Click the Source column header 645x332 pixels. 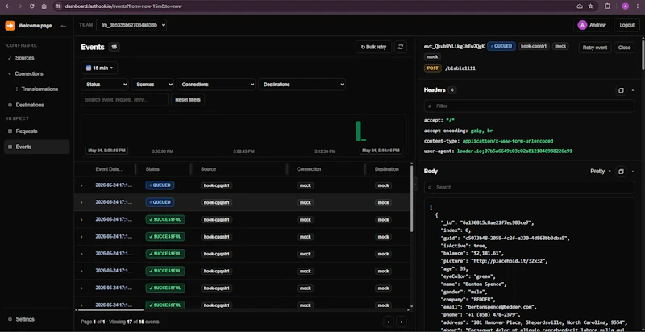[208, 169]
